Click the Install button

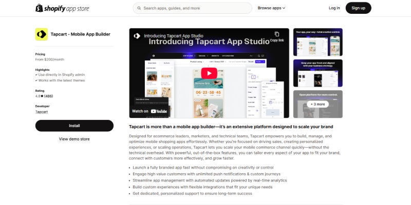[x=74, y=126]
